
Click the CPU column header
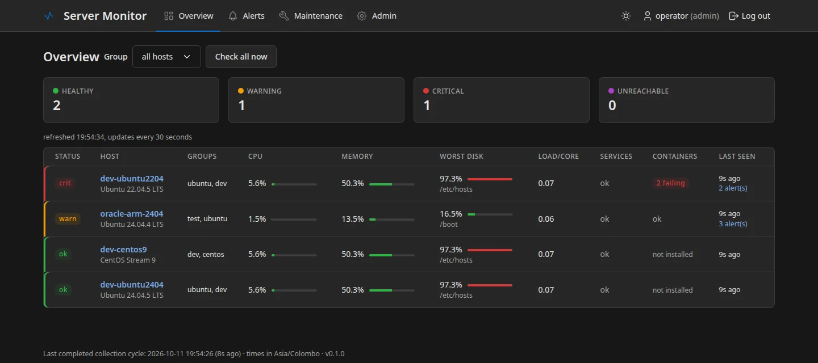click(256, 157)
